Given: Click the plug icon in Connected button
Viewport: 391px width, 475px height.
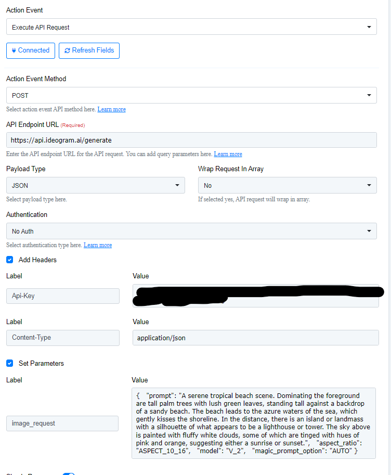Looking at the screenshot, I should point(14,50).
